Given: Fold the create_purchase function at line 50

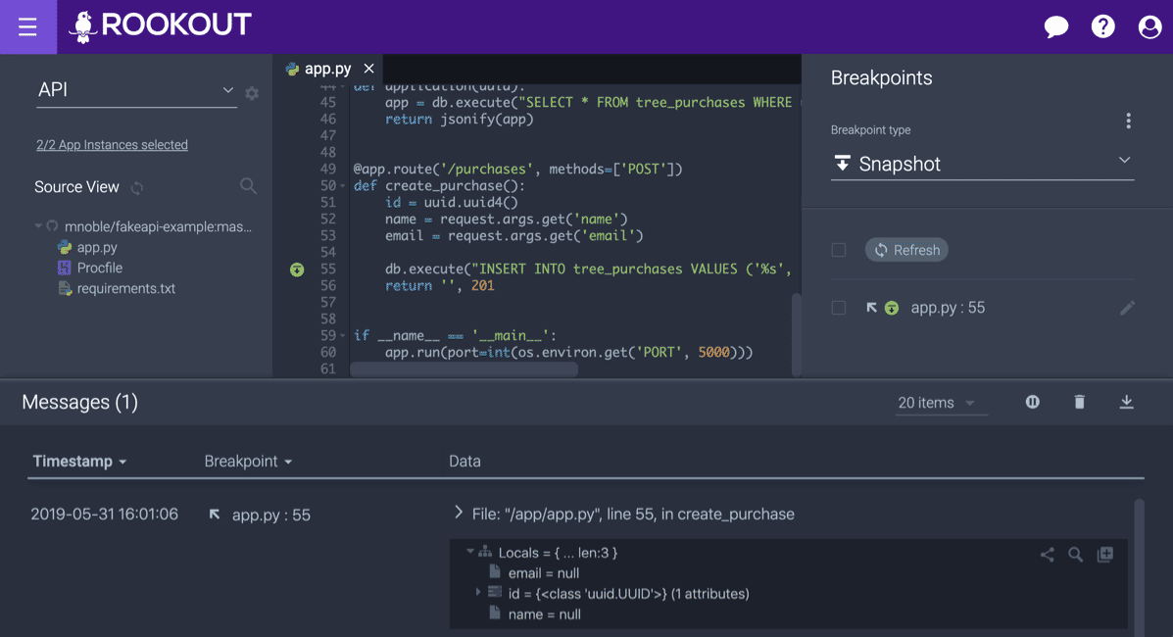Looking at the screenshot, I should 343,185.
